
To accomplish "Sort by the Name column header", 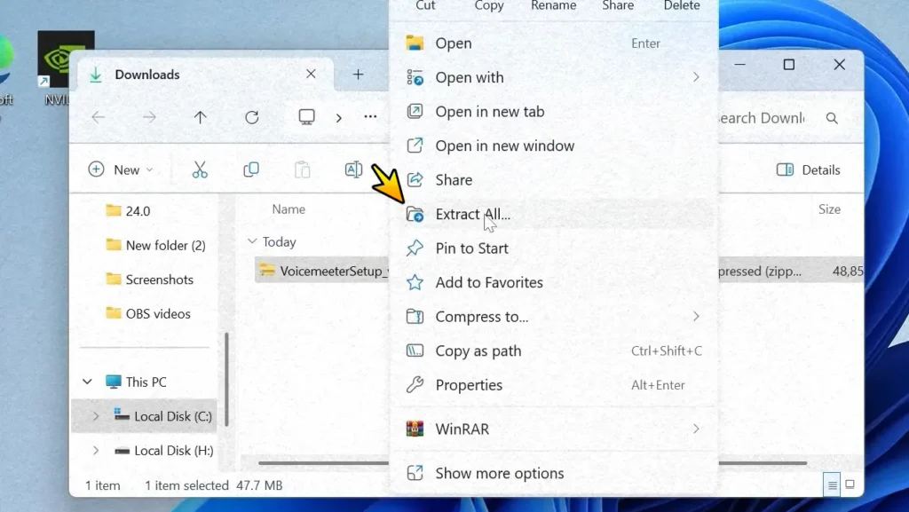I will [289, 209].
